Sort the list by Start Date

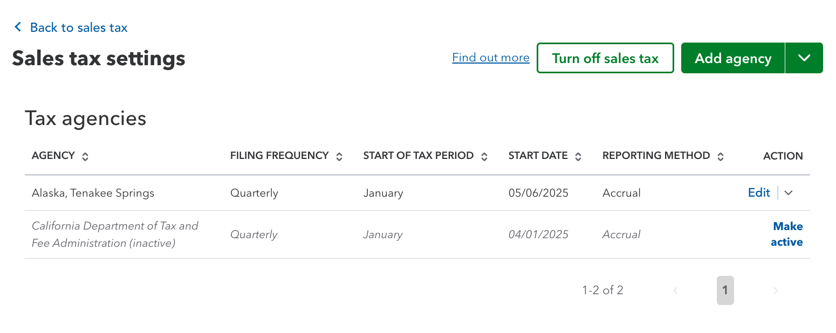(x=578, y=156)
